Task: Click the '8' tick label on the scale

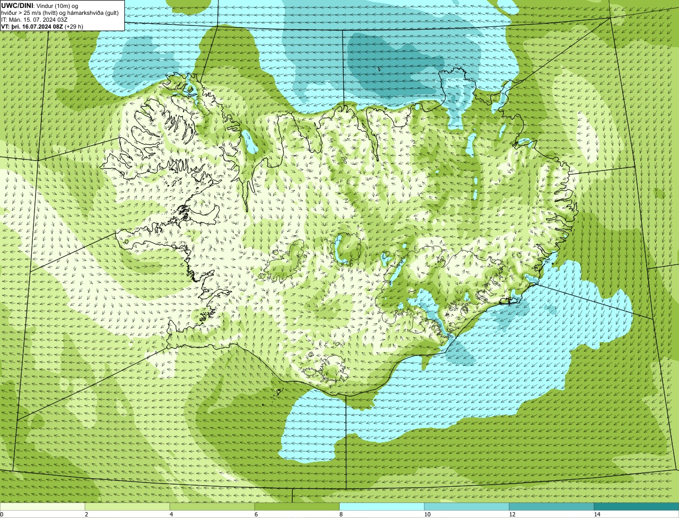Action: 341,514
